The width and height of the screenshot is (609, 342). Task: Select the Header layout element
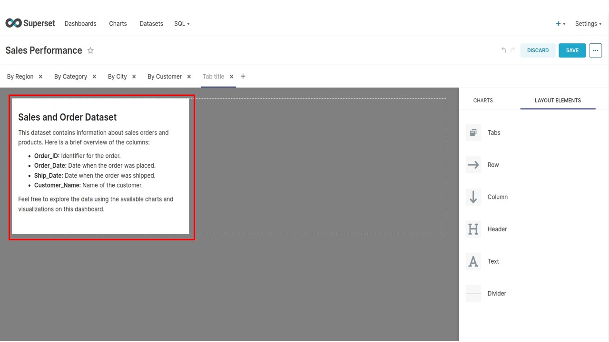pyautogui.click(x=497, y=229)
